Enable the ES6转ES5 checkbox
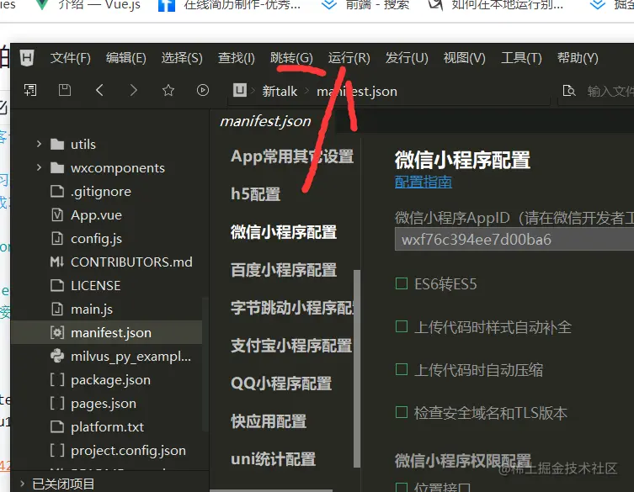Image resolution: width=634 pixels, height=492 pixels. (x=401, y=283)
